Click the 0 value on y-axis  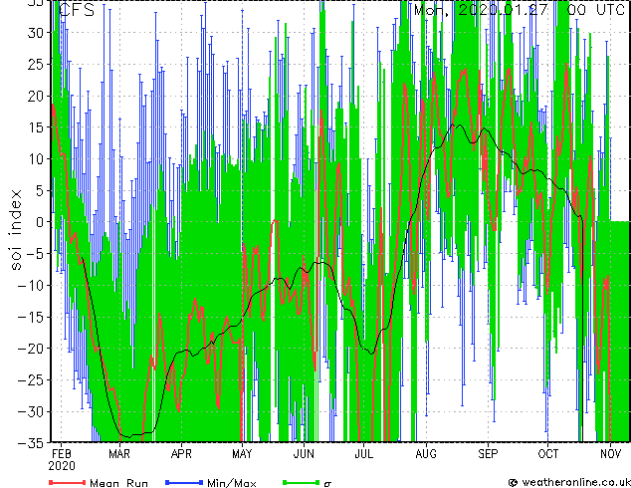(40, 222)
